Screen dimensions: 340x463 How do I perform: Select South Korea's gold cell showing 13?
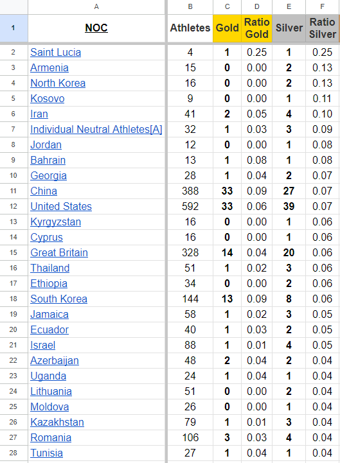[x=227, y=299]
